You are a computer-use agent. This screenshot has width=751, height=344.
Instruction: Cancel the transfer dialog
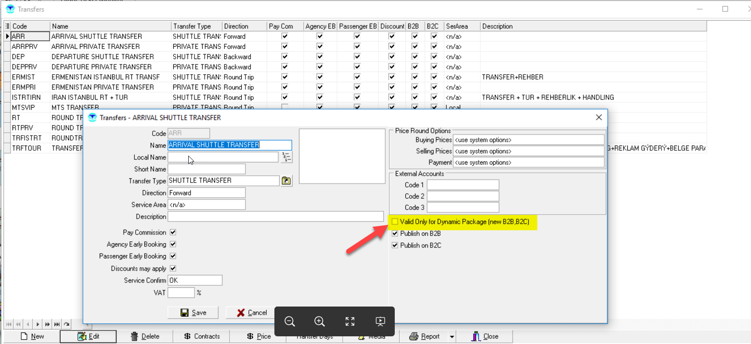pos(251,313)
